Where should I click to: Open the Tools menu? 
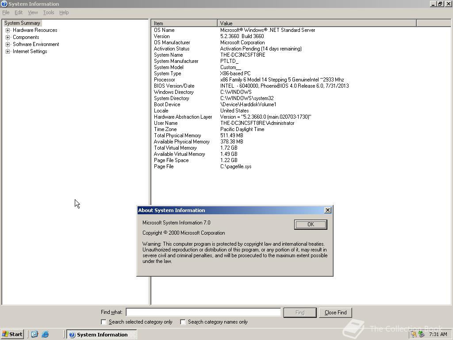click(49, 12)
